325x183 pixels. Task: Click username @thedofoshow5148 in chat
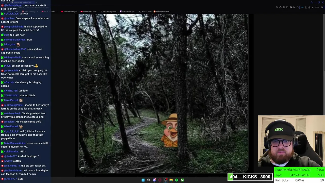[15, 49]
